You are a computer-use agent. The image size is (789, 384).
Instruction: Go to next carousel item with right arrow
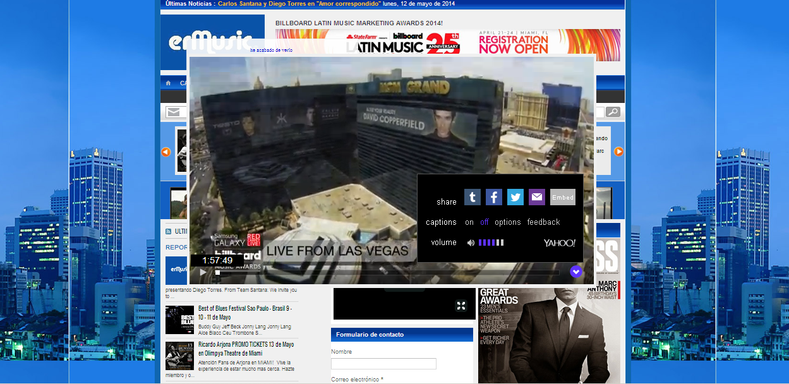tap(619, 152)
